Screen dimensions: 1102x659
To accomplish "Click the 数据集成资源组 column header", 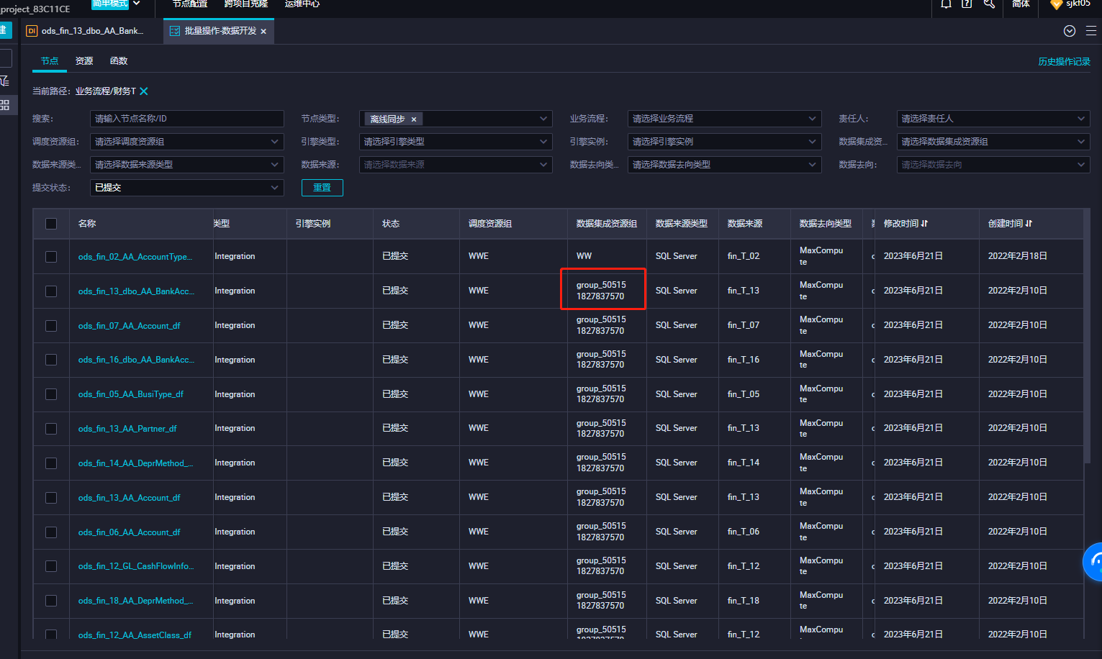I will tap(607, 224).
